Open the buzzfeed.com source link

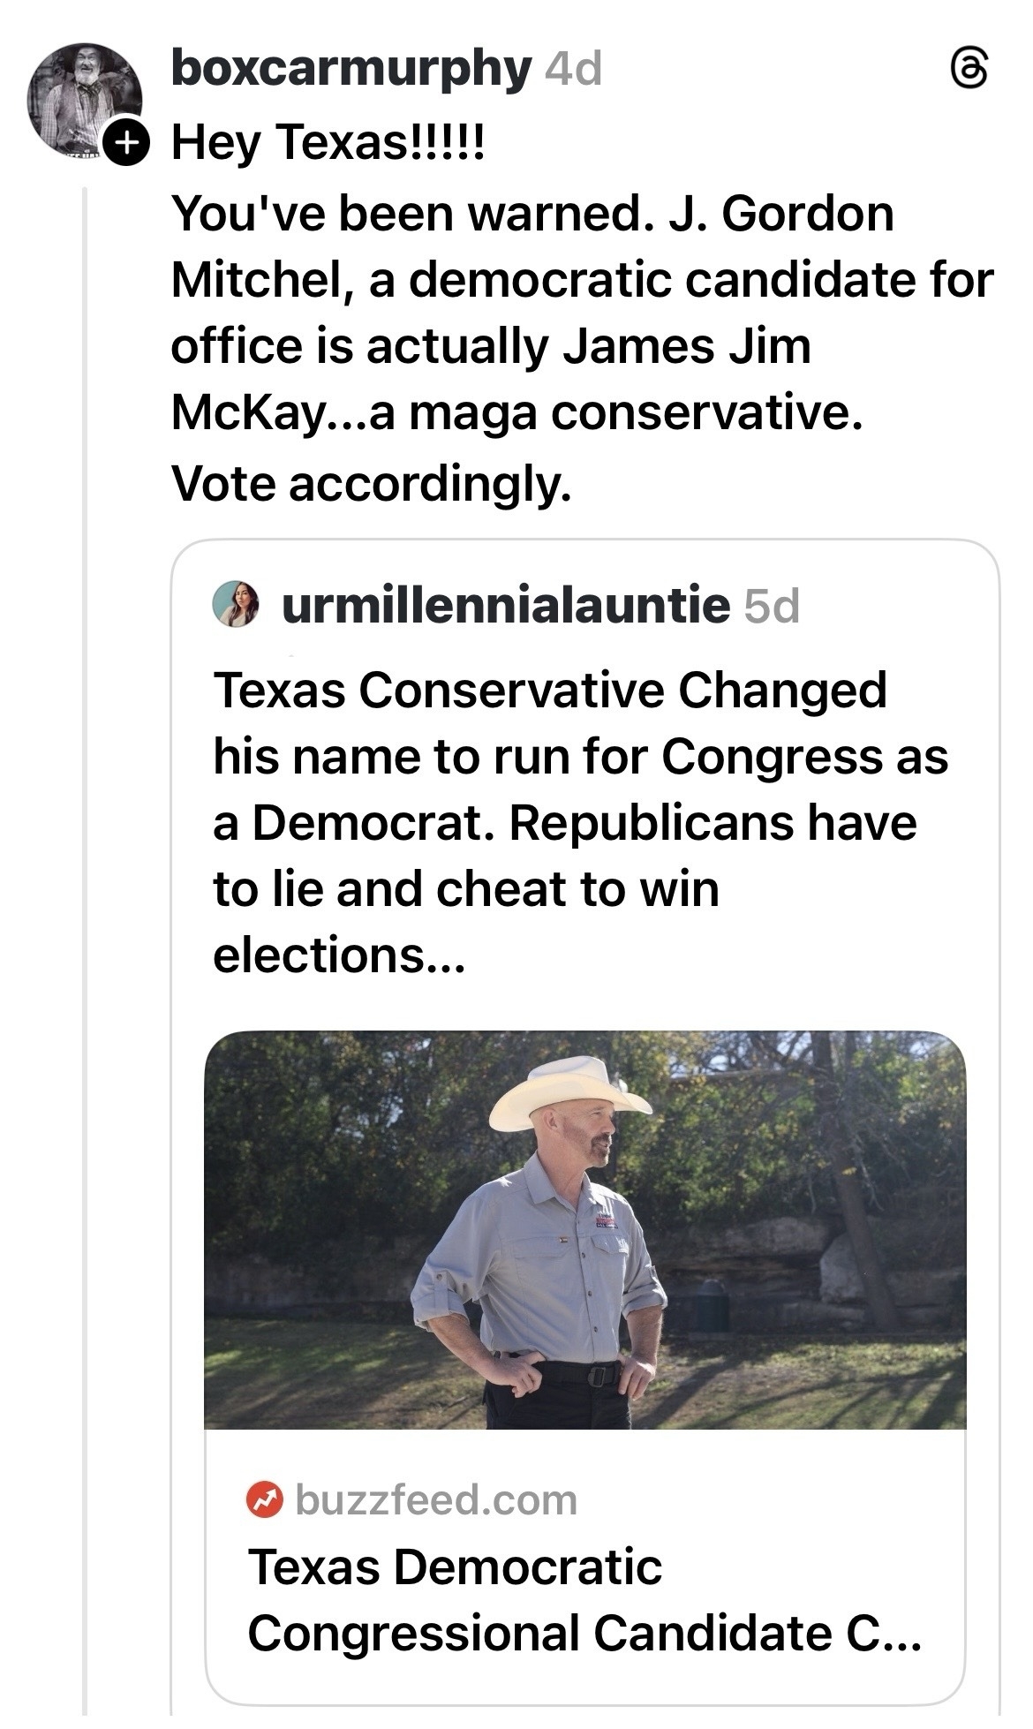tap(436, 1499)
